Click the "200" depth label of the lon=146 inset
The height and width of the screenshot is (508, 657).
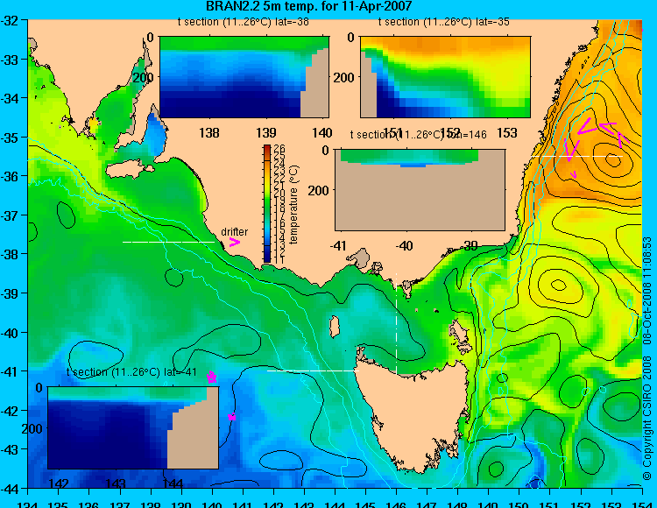coord(319,191)
